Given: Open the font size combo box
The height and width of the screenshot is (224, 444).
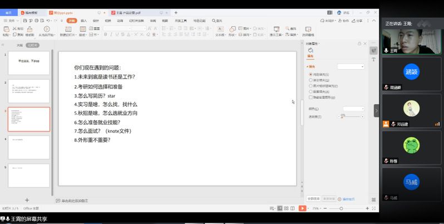Looking at the screenshot, I should (x=139, y=28).
